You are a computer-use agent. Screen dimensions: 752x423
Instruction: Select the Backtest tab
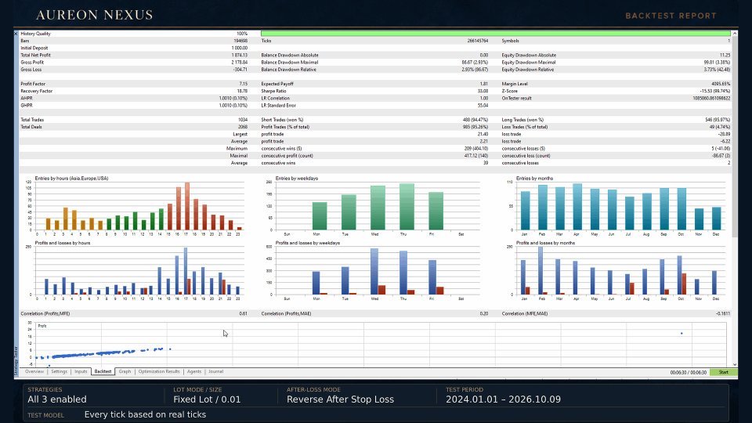[x=103, y=371]
